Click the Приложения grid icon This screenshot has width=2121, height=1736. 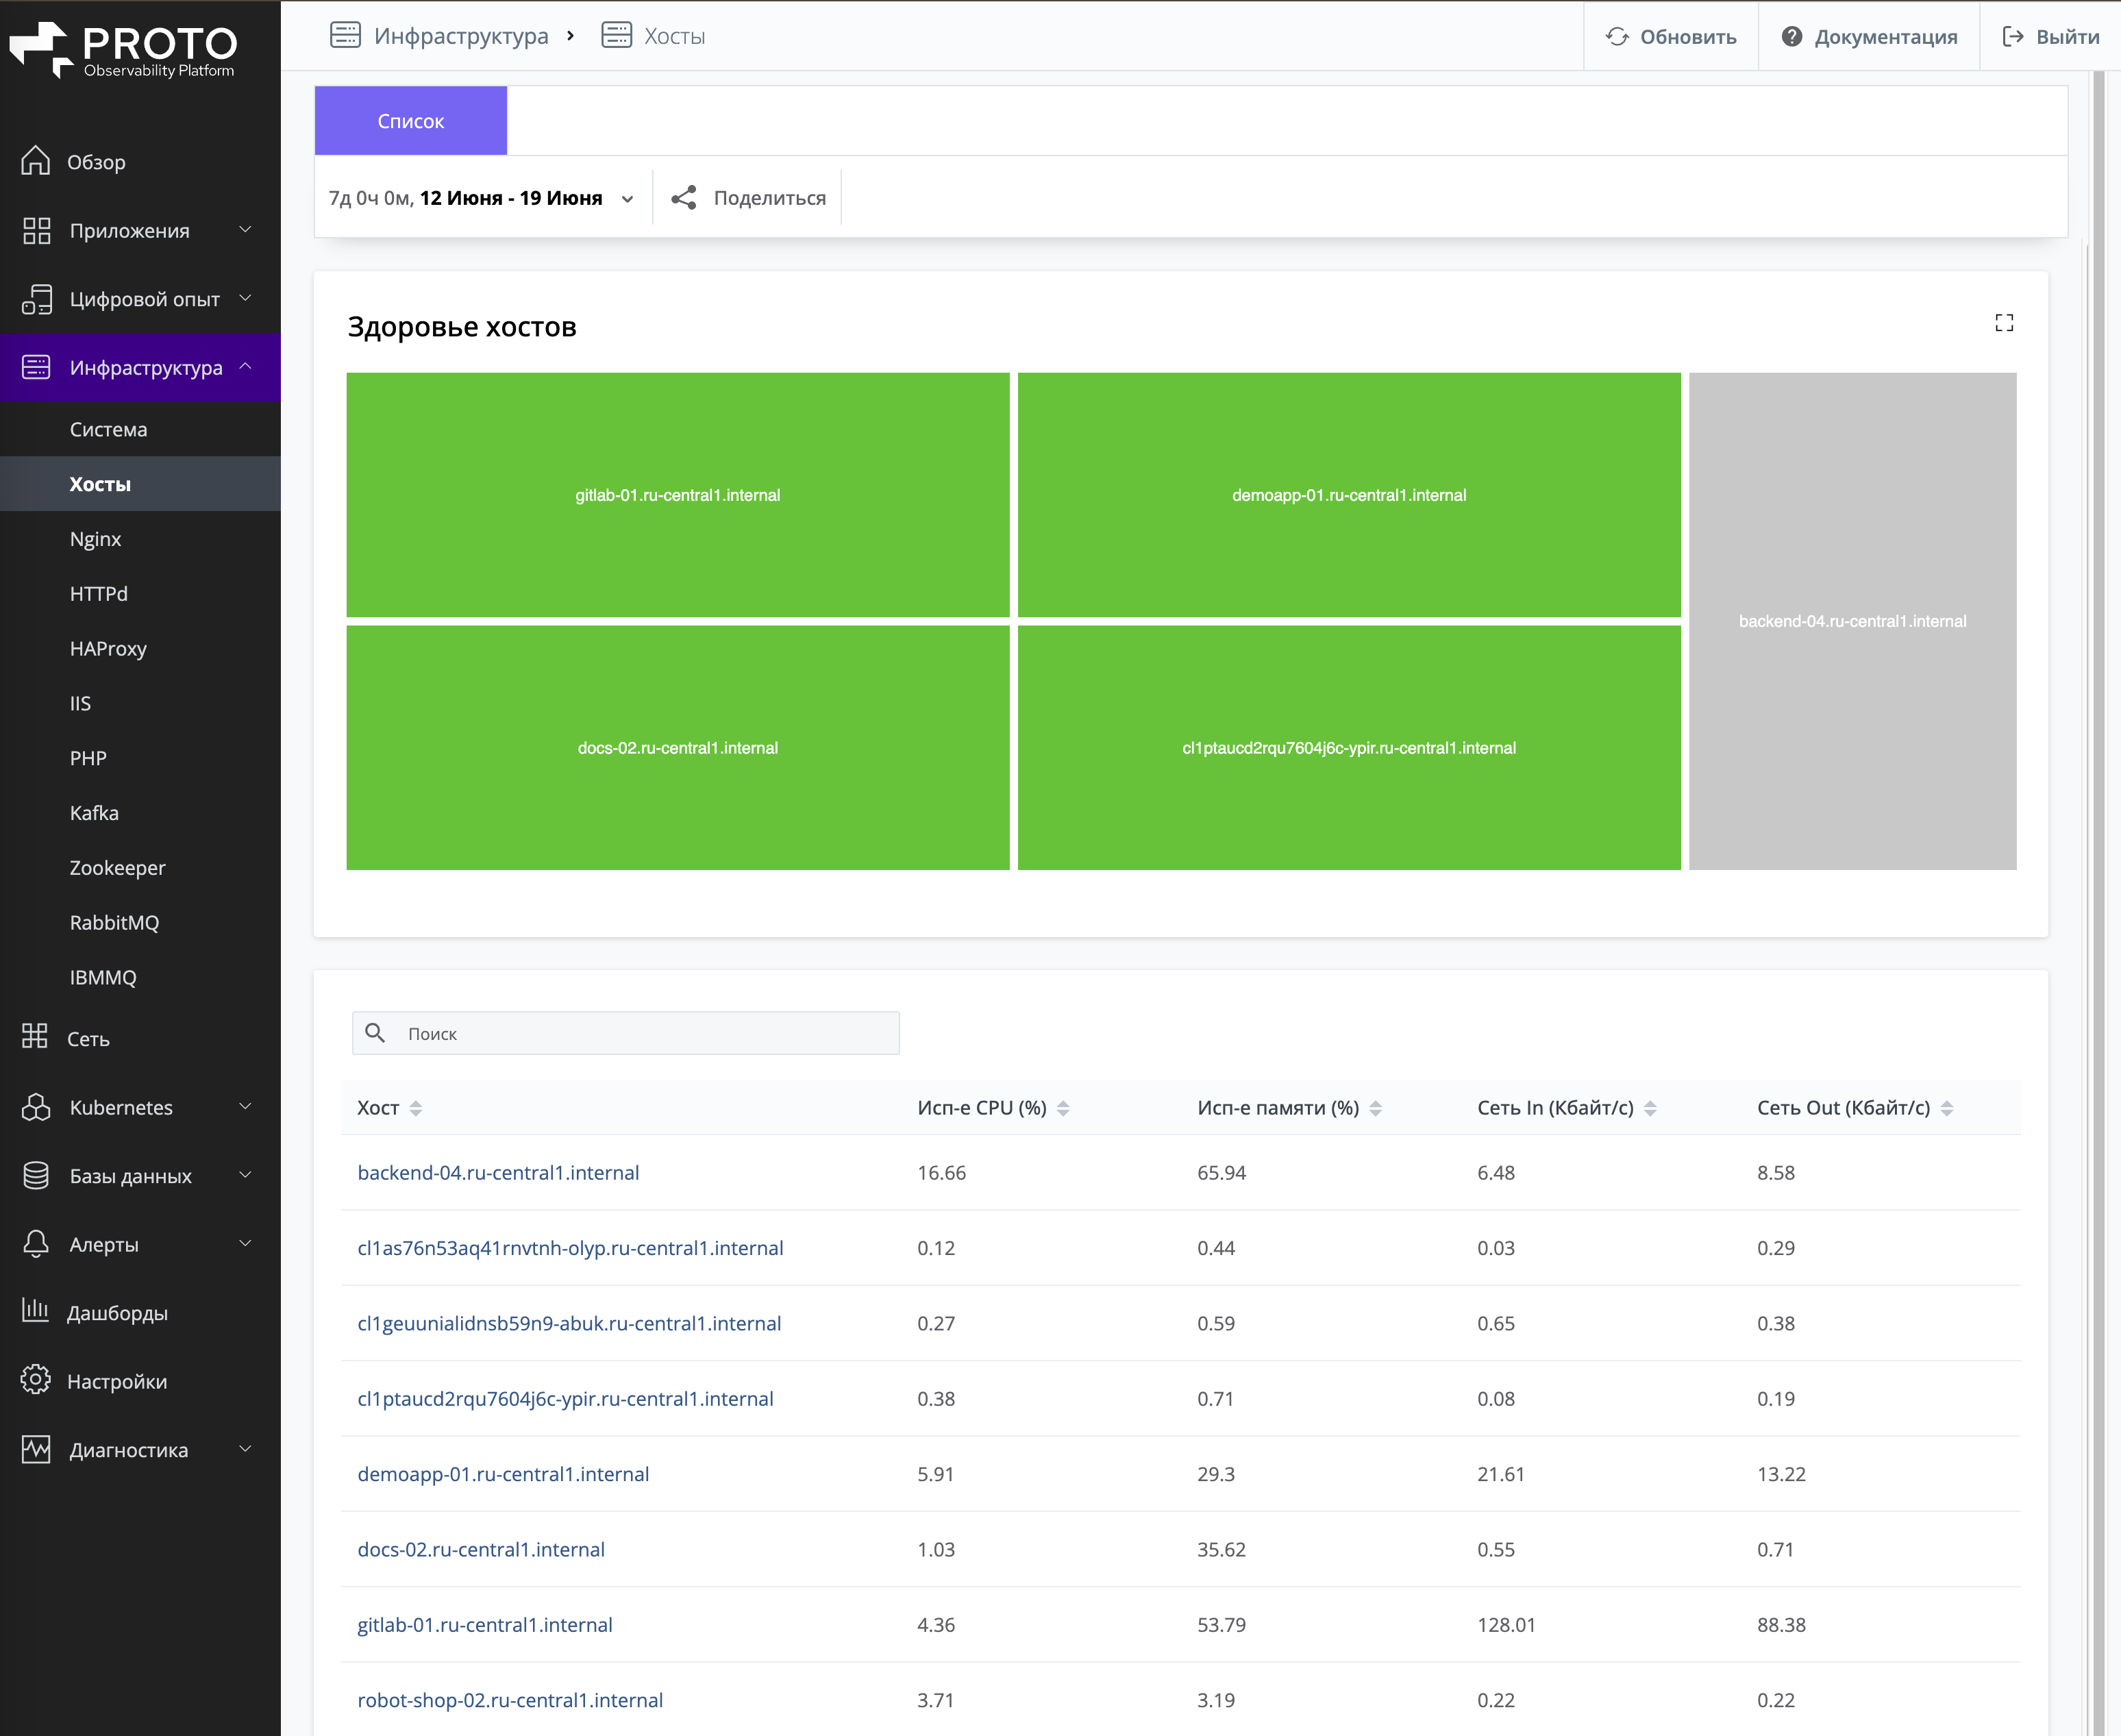click(37, 231)
